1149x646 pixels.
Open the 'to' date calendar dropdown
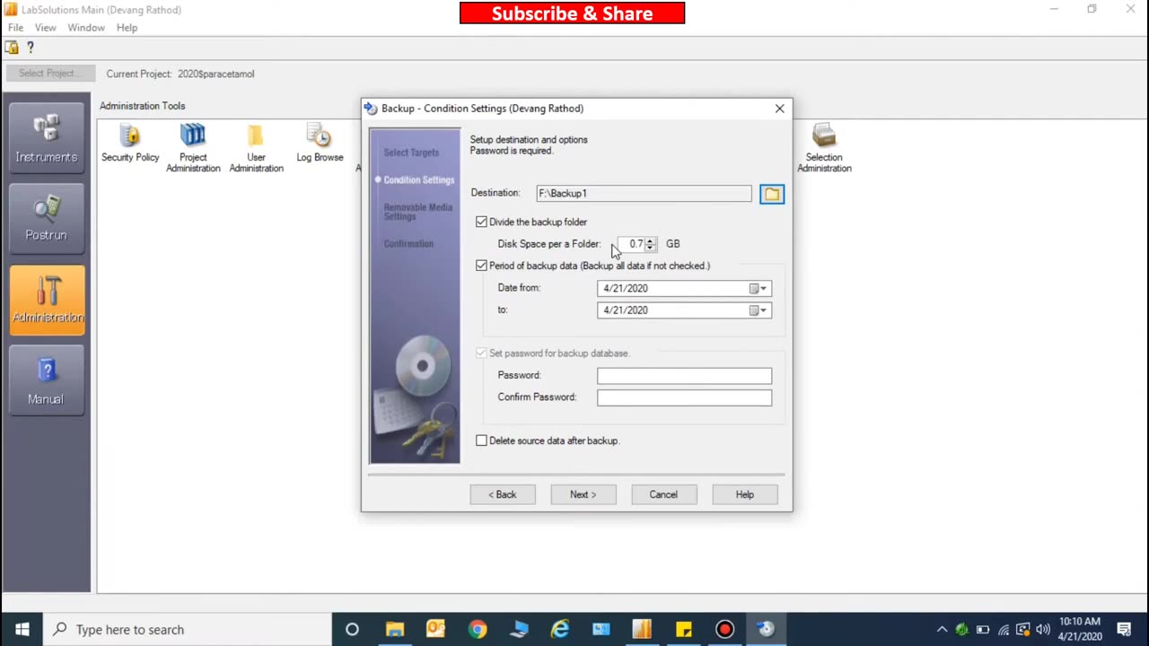(759, 310)
